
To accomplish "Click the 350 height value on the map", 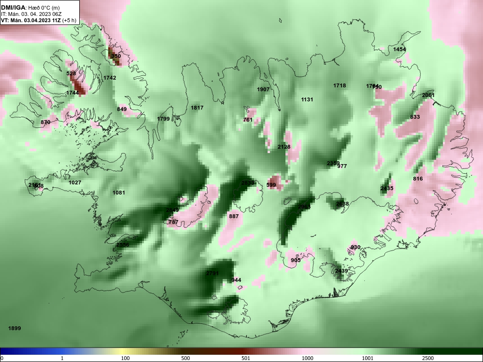I will (116, 56).
